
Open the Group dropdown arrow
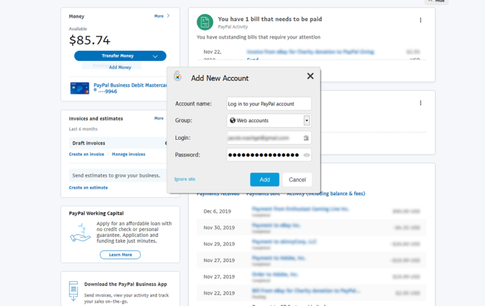click(306, 121)
